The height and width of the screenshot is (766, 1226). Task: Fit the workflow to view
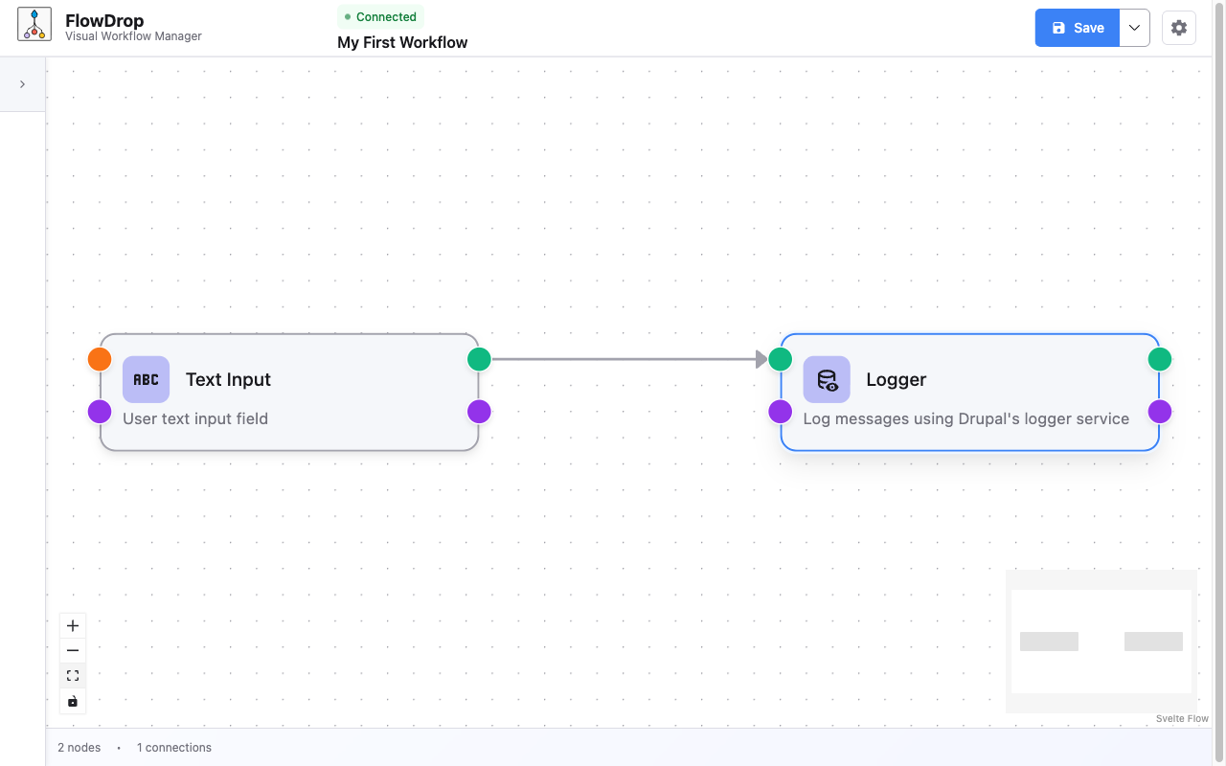click(72, 675)
